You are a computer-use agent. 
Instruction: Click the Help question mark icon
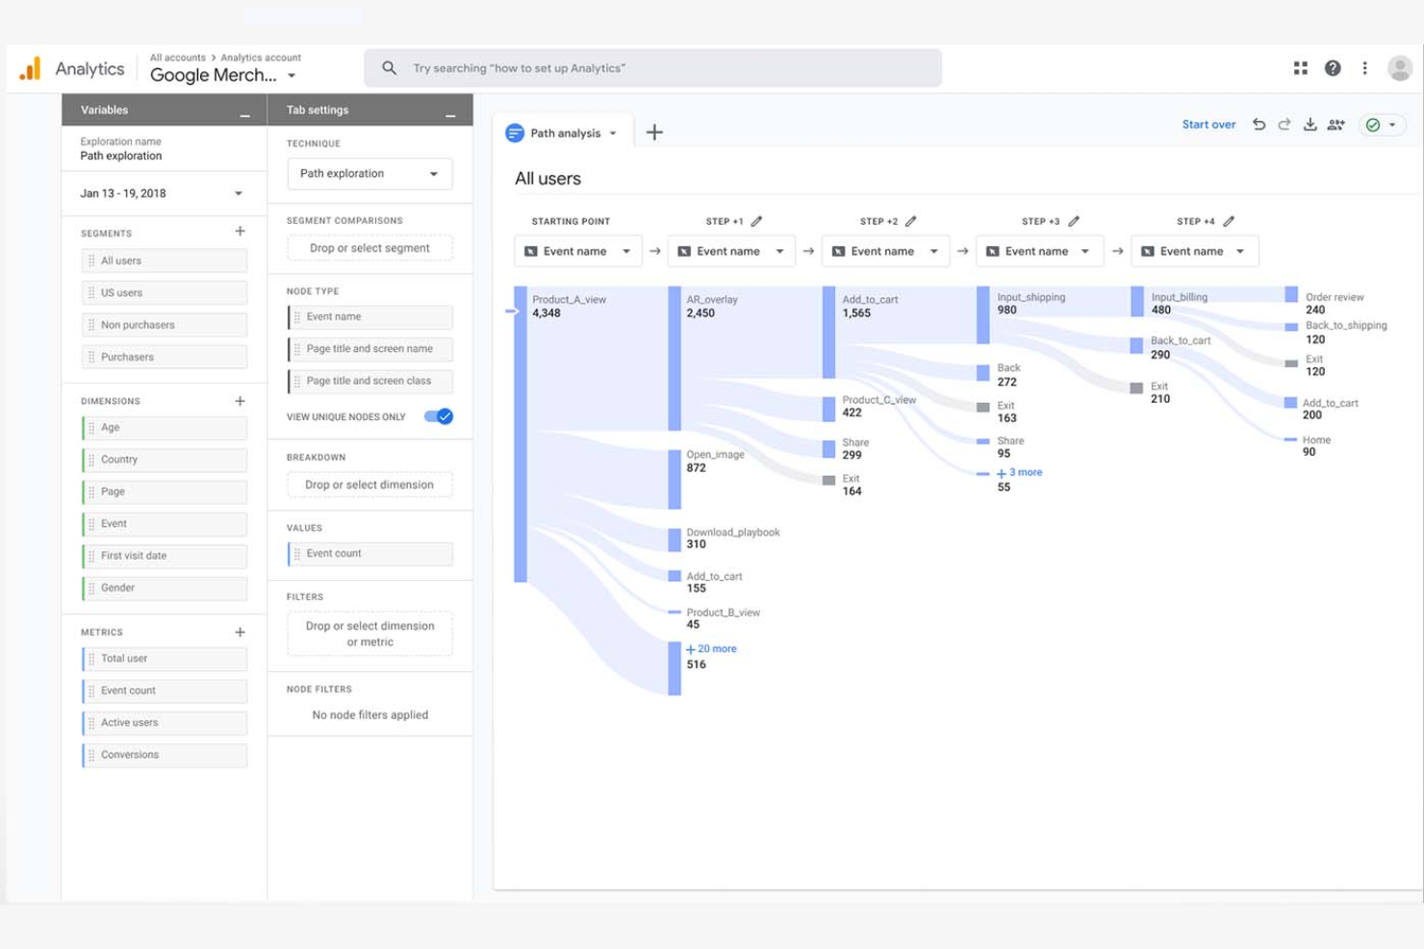(x=1333, y=67)
